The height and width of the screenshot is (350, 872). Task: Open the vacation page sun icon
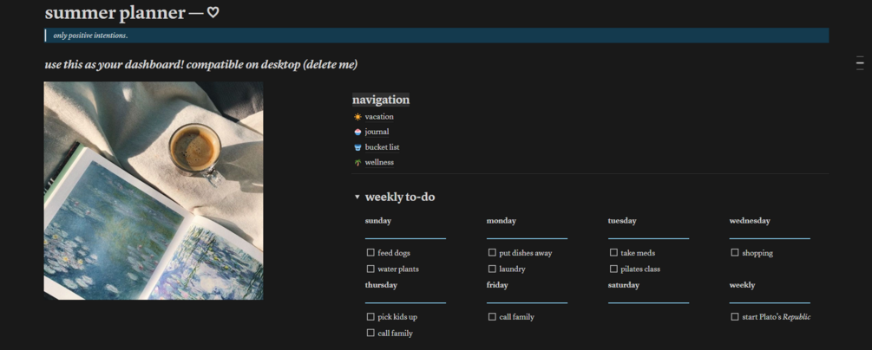click(x=357, y=117)
